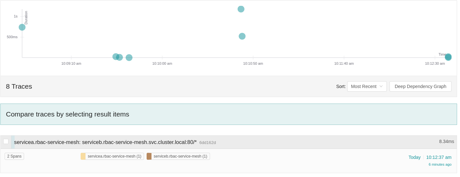460x177 pixels.
Task: Click the Deep Dependency Graph button
Action: pyautogui.click(x=420, y=86)
